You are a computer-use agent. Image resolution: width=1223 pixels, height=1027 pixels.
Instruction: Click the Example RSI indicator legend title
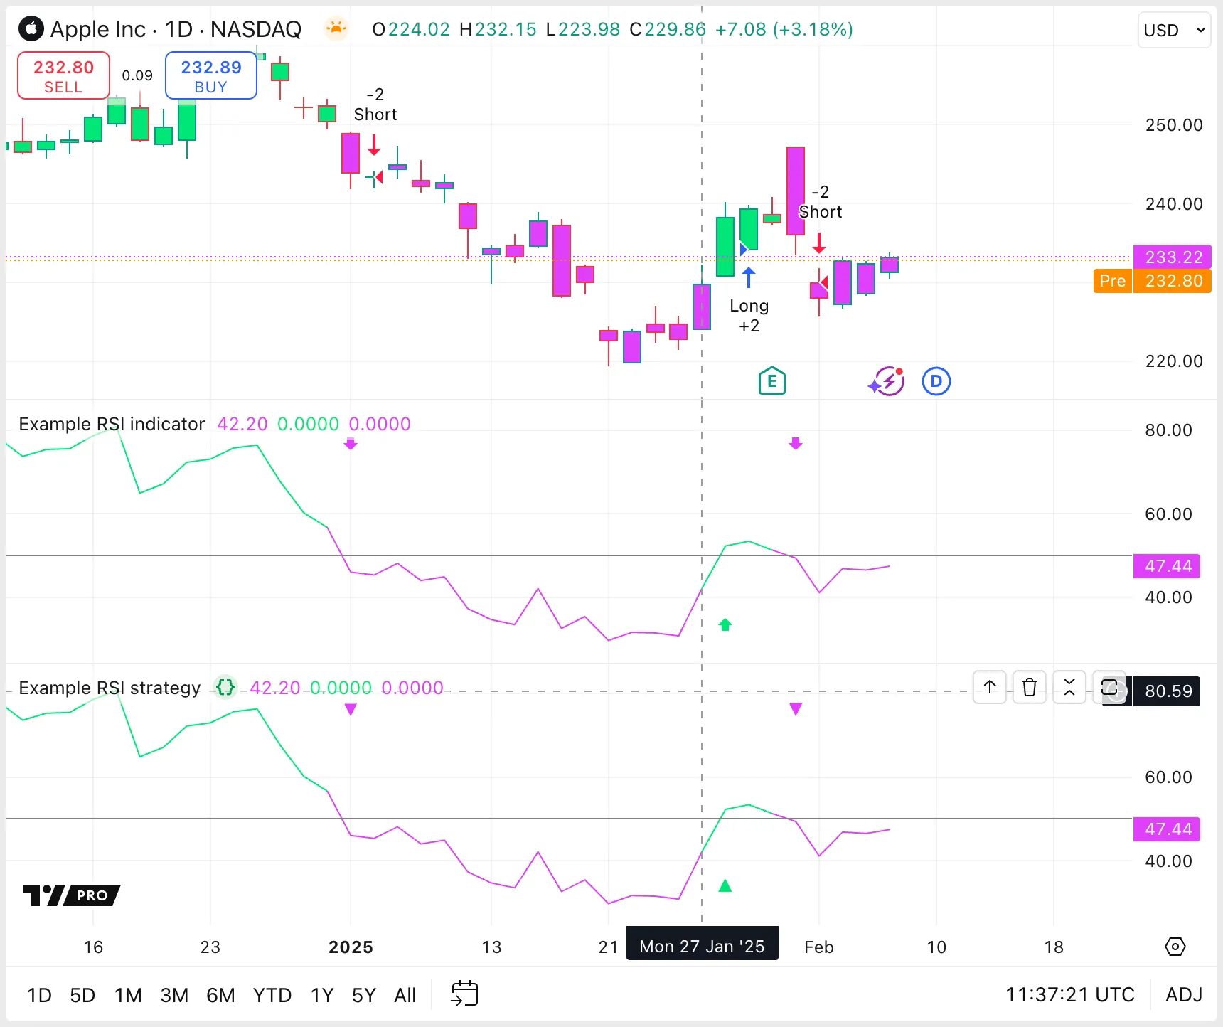[x=112, y=424]
